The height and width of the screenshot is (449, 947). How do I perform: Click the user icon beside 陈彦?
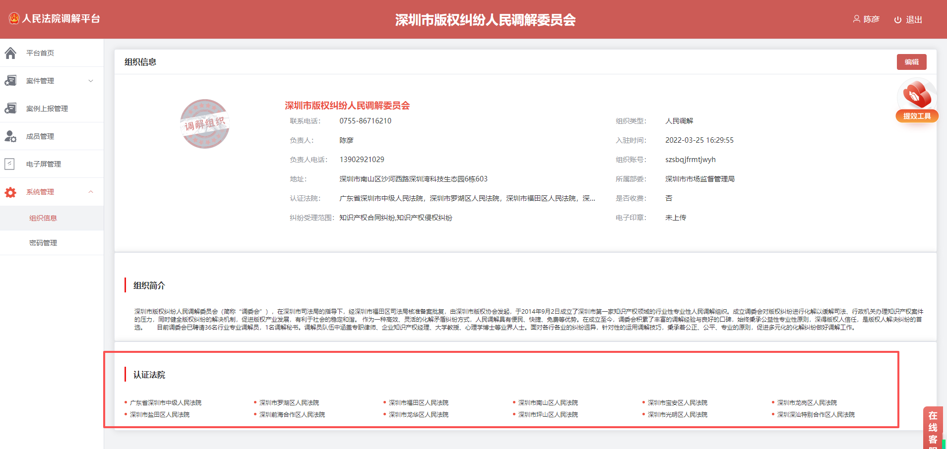(x=856, y=19)
